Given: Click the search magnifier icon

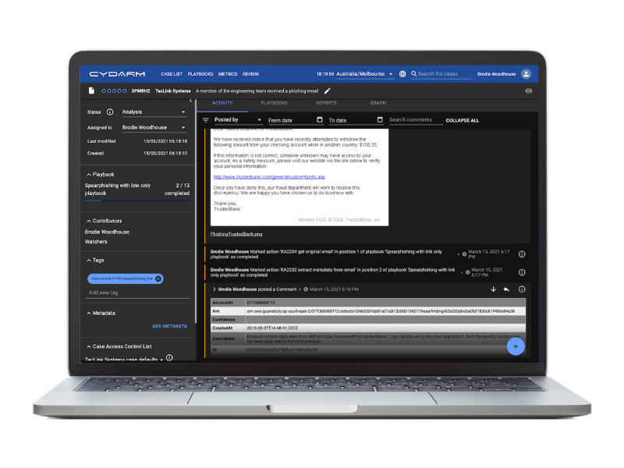Looking at the screenshot, I should pos(414,73).
